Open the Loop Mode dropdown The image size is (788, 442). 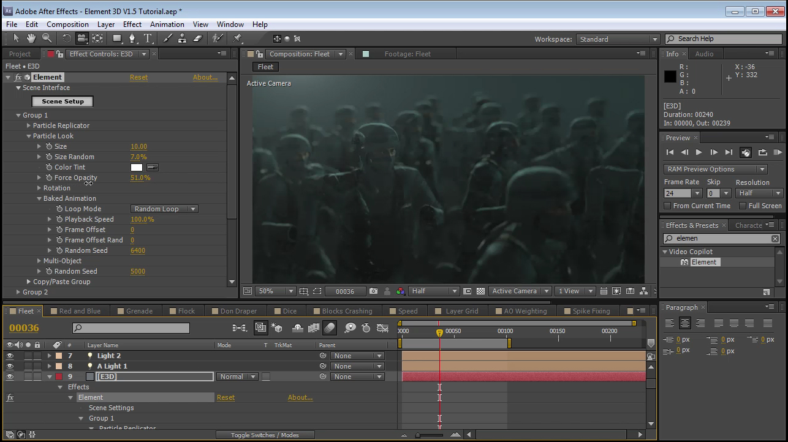pyautogui.click(x=164, y=209)
